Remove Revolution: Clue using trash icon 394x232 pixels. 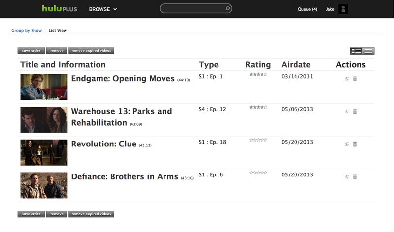click(x=355, y=144)
